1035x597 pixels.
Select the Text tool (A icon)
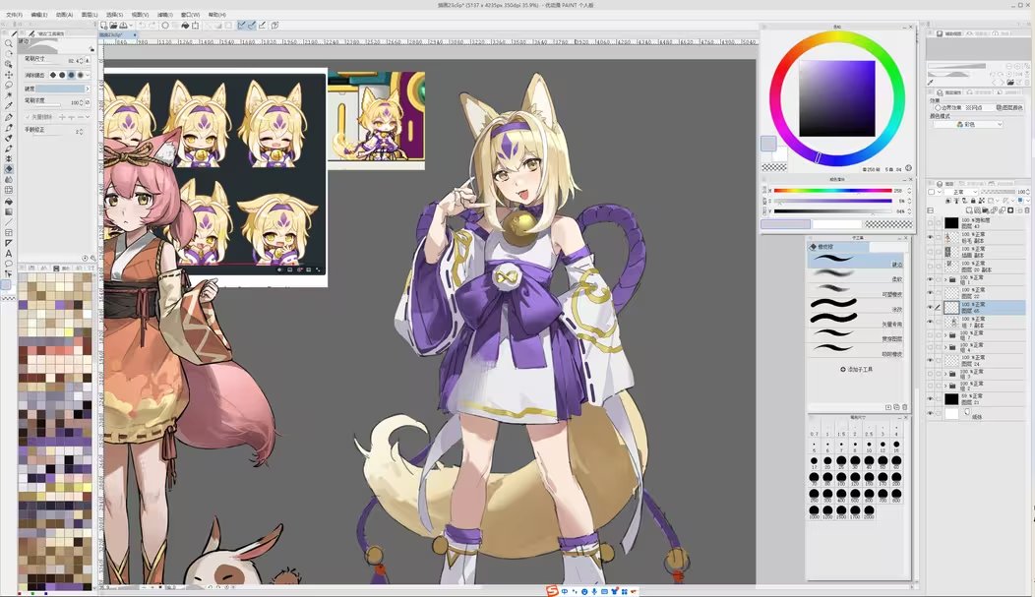point(9,253)
